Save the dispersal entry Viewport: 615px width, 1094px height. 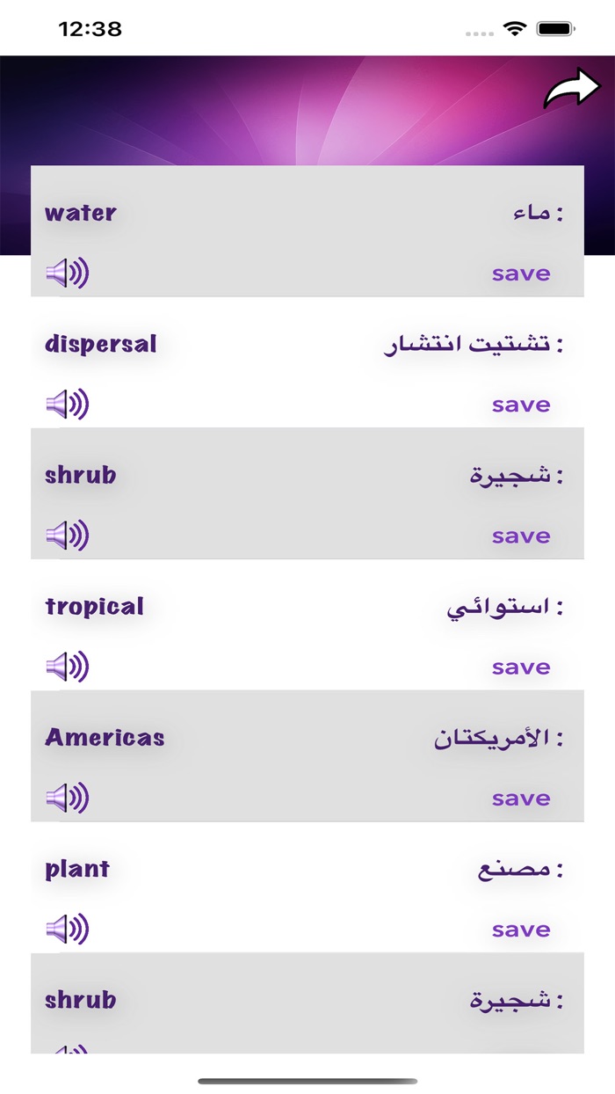pyautogui.click(x=520, y=405)
